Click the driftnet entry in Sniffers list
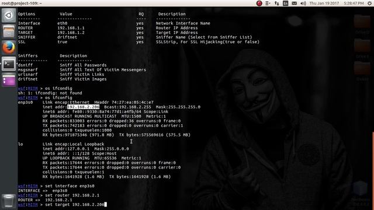This screenshot has height=210, width=374. [27, 79]
